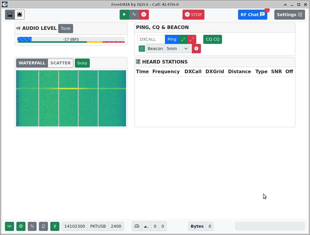Click the activity waveform icon button

tap(134, 15)
